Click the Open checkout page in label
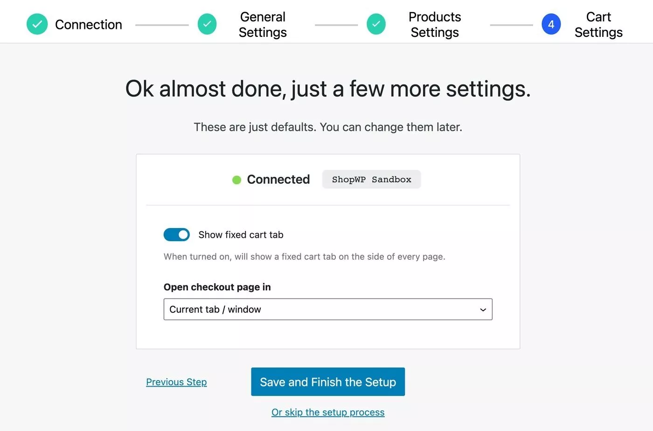653x431 pixels. click(217, 287)
